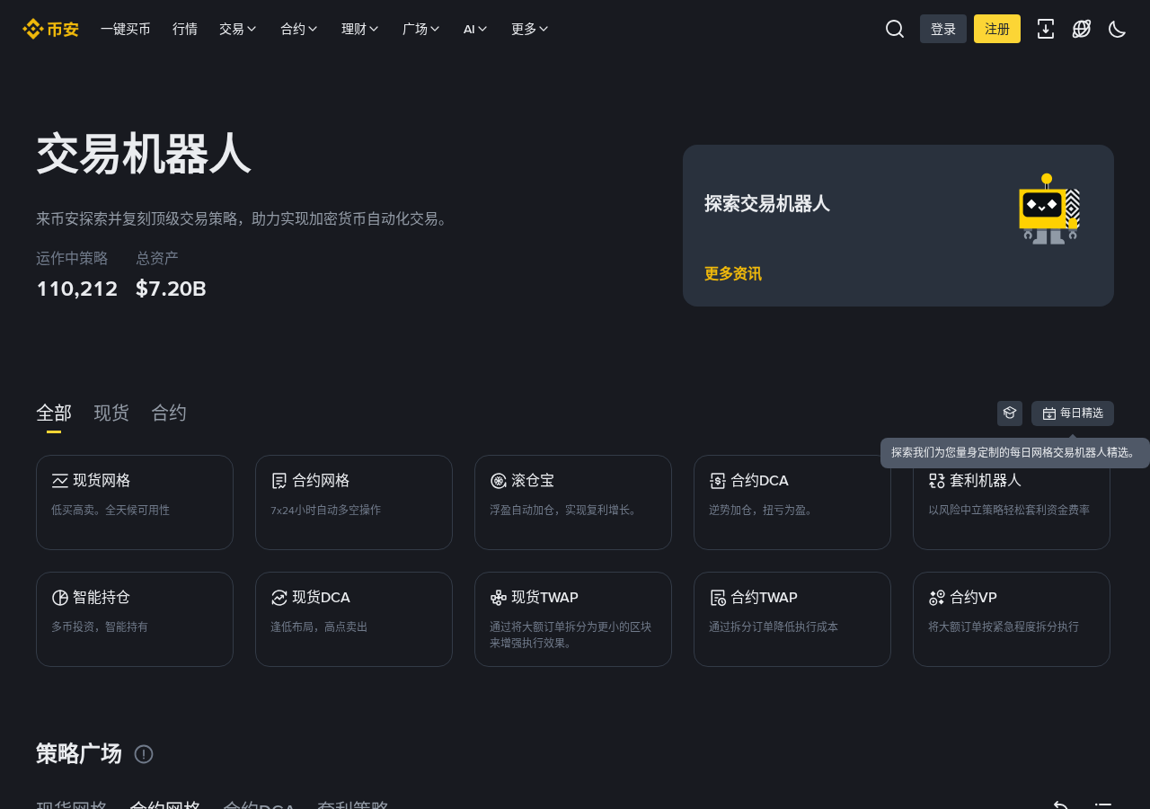
Task: Expand the 广场 dropdown menu
Action: click(x=421, y=29)
